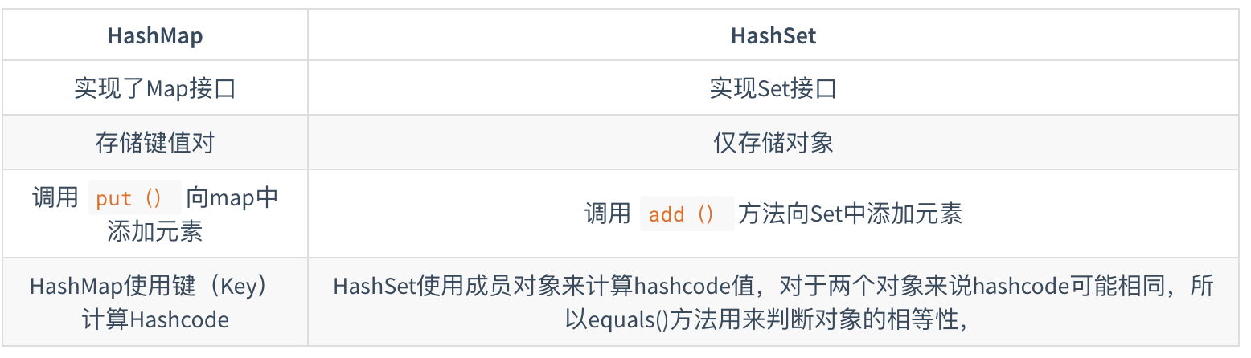Click the HashMap column header
The height and width of the screenshot is (358, 1251).
click(x=155, y=35)
